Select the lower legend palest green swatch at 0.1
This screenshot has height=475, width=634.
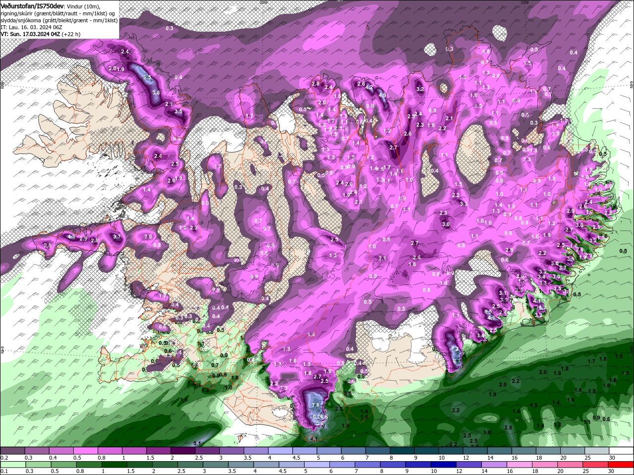(12, 465)
